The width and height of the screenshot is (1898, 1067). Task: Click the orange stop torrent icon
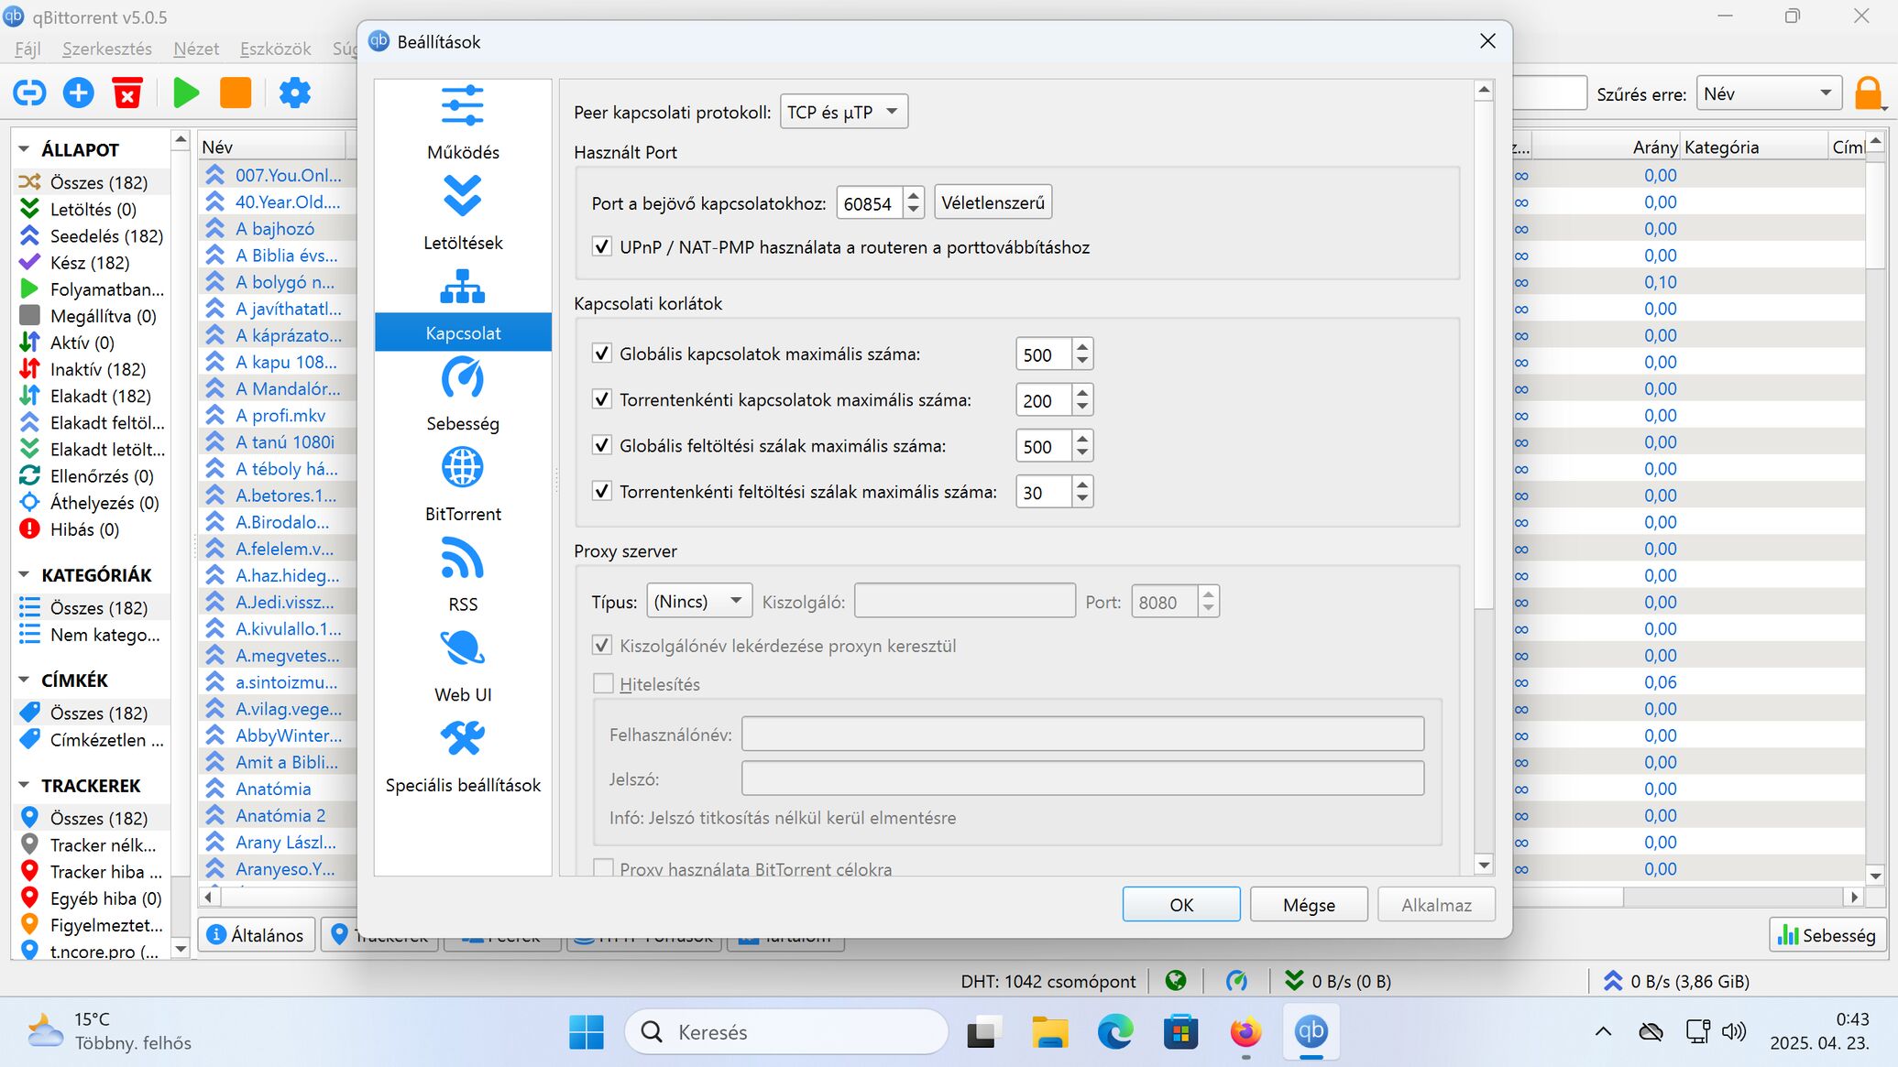(236, 93)
